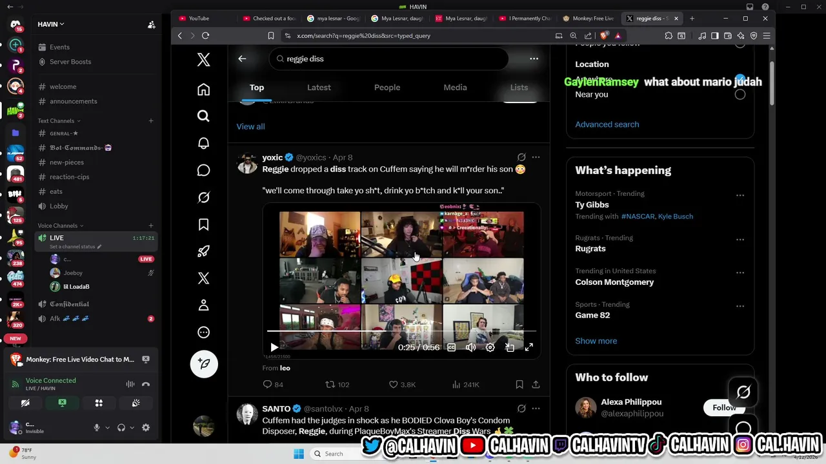The image size is (826, 464).
Task: Click the browser address bar URL
Action: (363, 35)
